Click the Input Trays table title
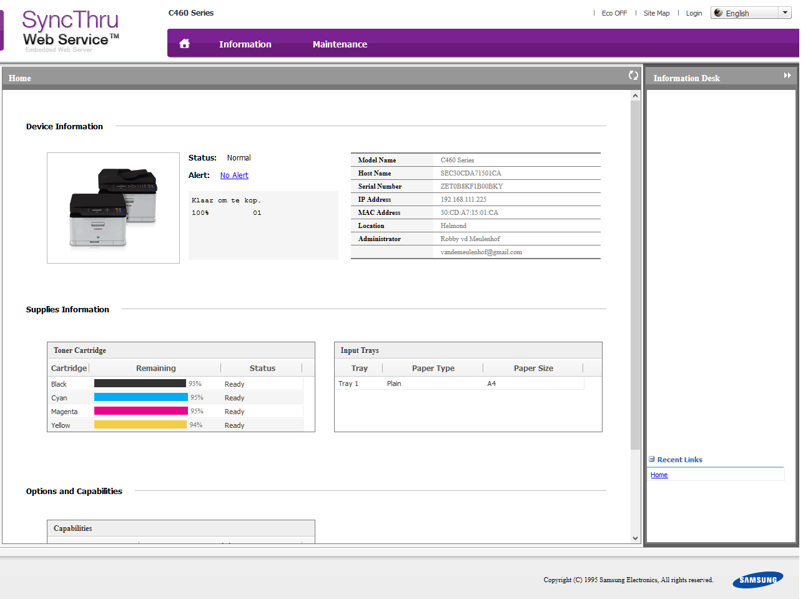This screenshot has width=803, height=599. click(x=360, y=350)
